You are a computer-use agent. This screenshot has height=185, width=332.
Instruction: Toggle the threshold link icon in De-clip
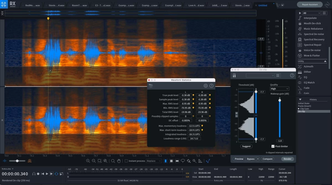[256, 115]
